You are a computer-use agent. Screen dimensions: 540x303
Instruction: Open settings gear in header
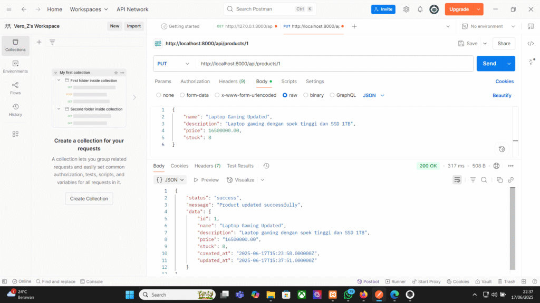point(406,9)
